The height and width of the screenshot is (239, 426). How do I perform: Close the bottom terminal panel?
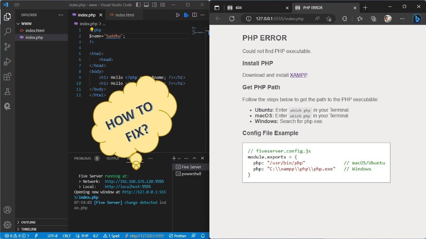(x=202, y=158)
